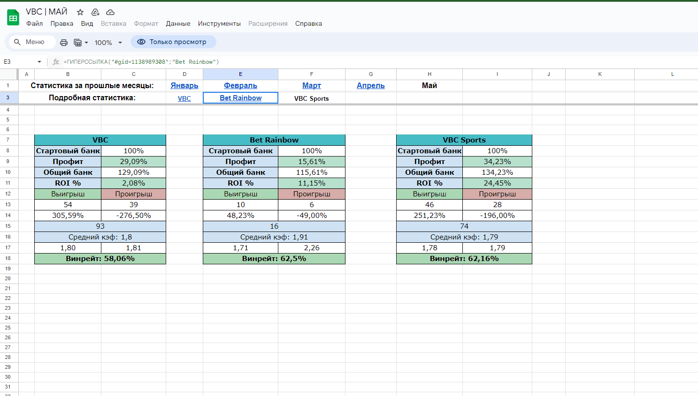The height and width of the screenshot is (396, 698).
Task: Search menus with the Меню box
Action: [x=32, y=42]
